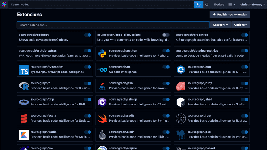
Task: Open the sourcegraph/datadog-metrics link
Action: (x=197, y=51)
